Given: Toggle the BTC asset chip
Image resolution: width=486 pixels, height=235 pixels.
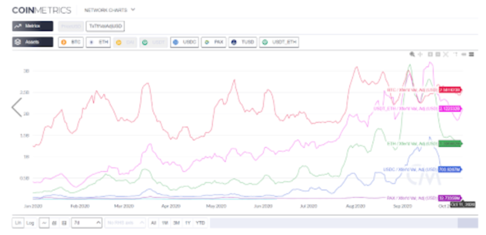Looking at the screenshot, I should tap(71, 42).
